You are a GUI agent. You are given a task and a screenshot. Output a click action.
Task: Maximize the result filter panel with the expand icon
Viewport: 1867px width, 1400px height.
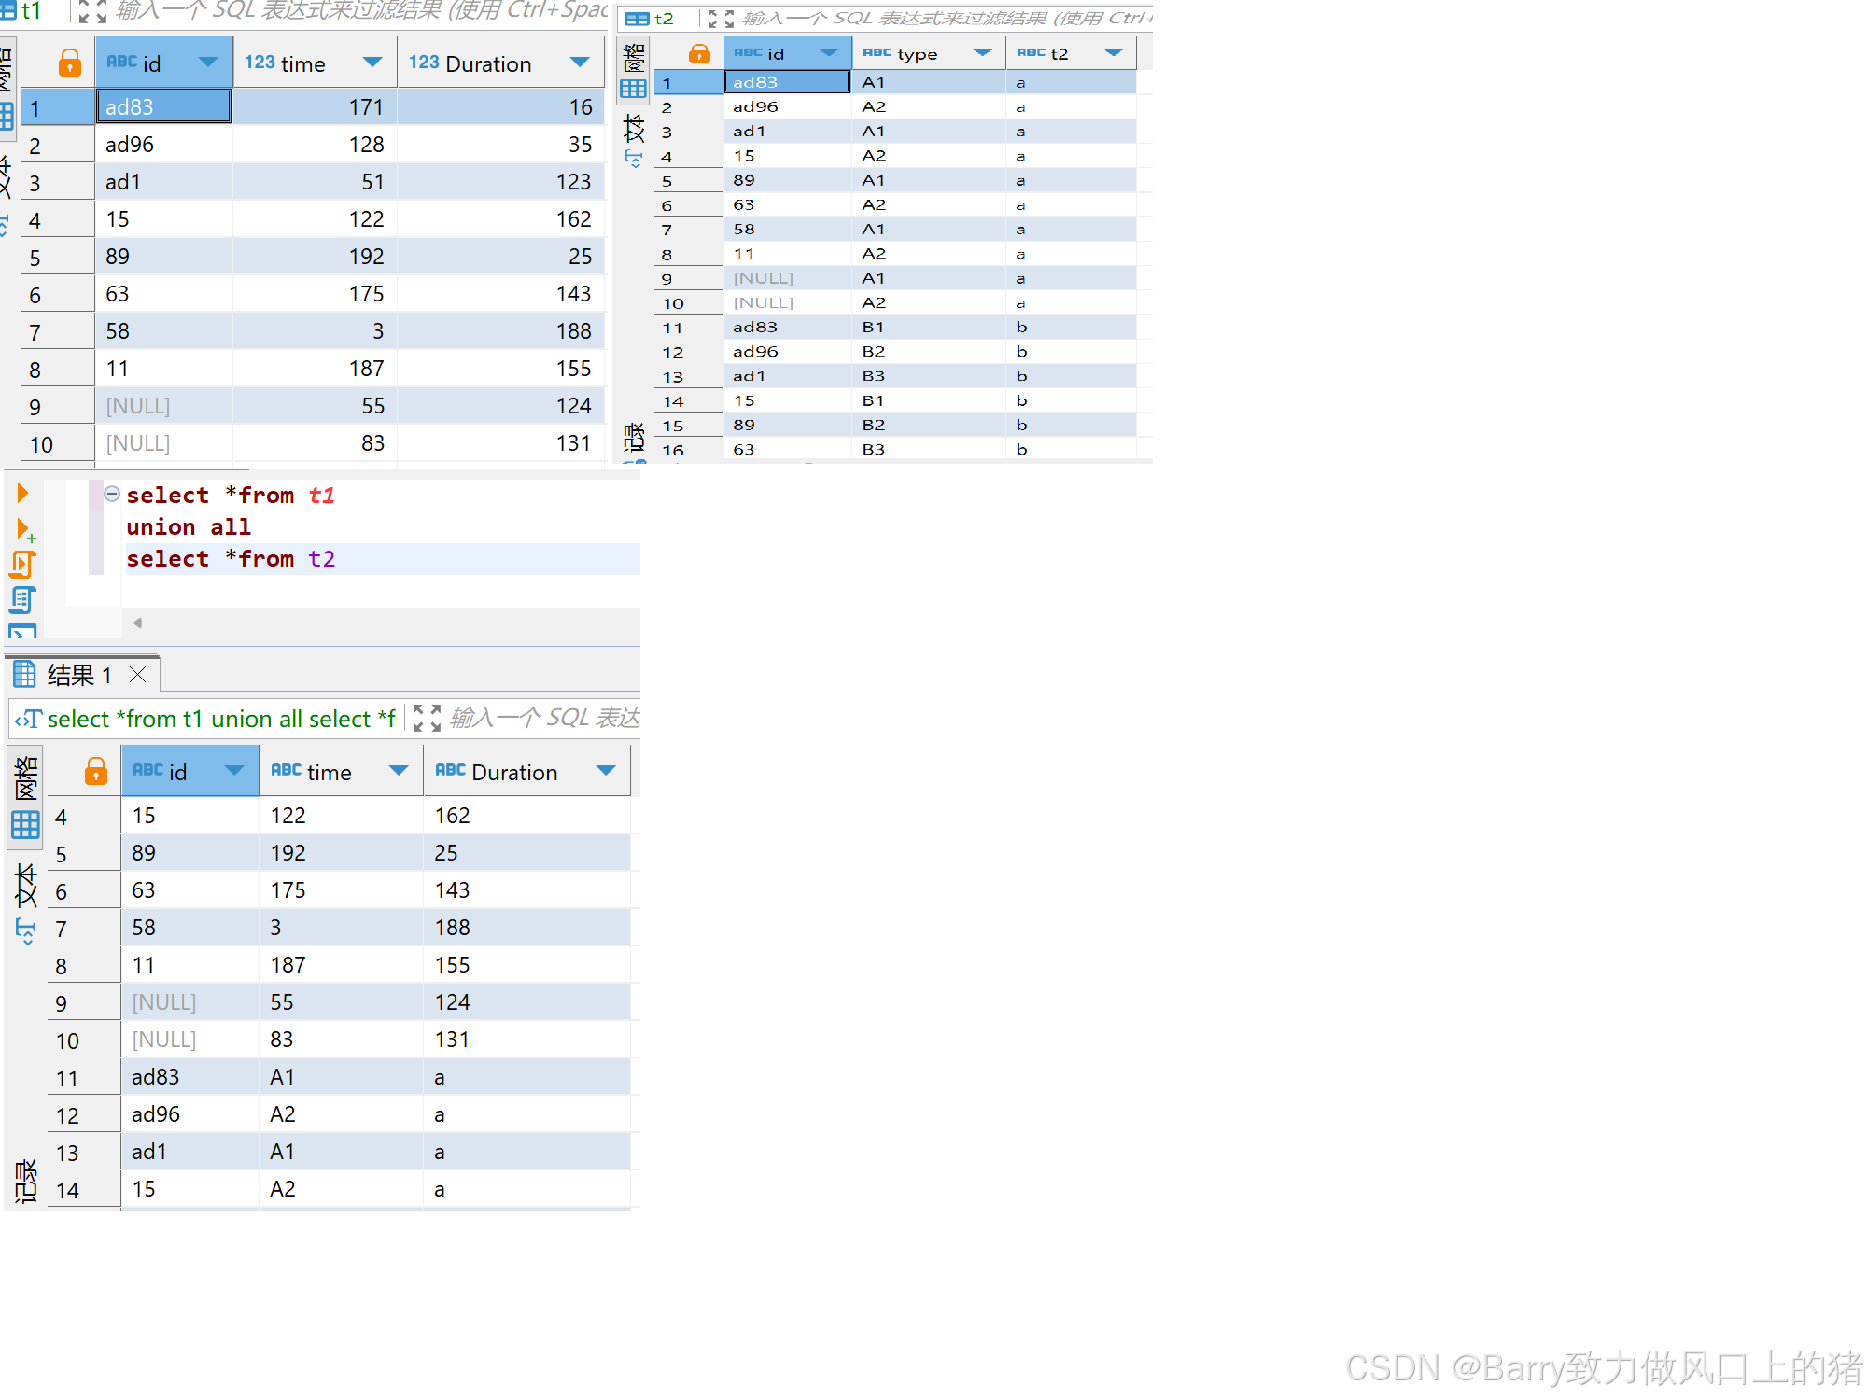pos(427,718)
